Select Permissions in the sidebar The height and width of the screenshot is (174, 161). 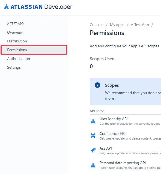coord(34,50)
